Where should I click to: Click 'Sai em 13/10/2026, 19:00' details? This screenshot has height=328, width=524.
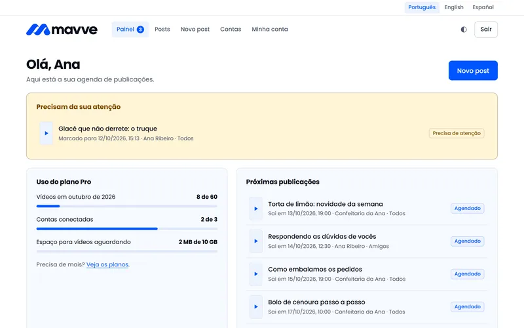(x=299, y=214)
